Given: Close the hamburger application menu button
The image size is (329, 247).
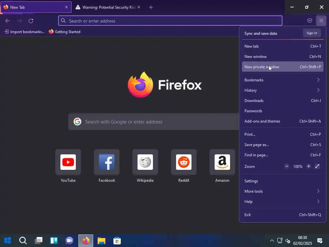Looking at the screenshot, I should click(x=321, y=21).
